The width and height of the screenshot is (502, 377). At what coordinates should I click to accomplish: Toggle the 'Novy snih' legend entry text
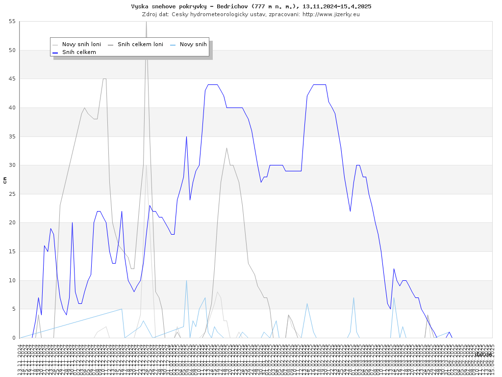point(193,45)
